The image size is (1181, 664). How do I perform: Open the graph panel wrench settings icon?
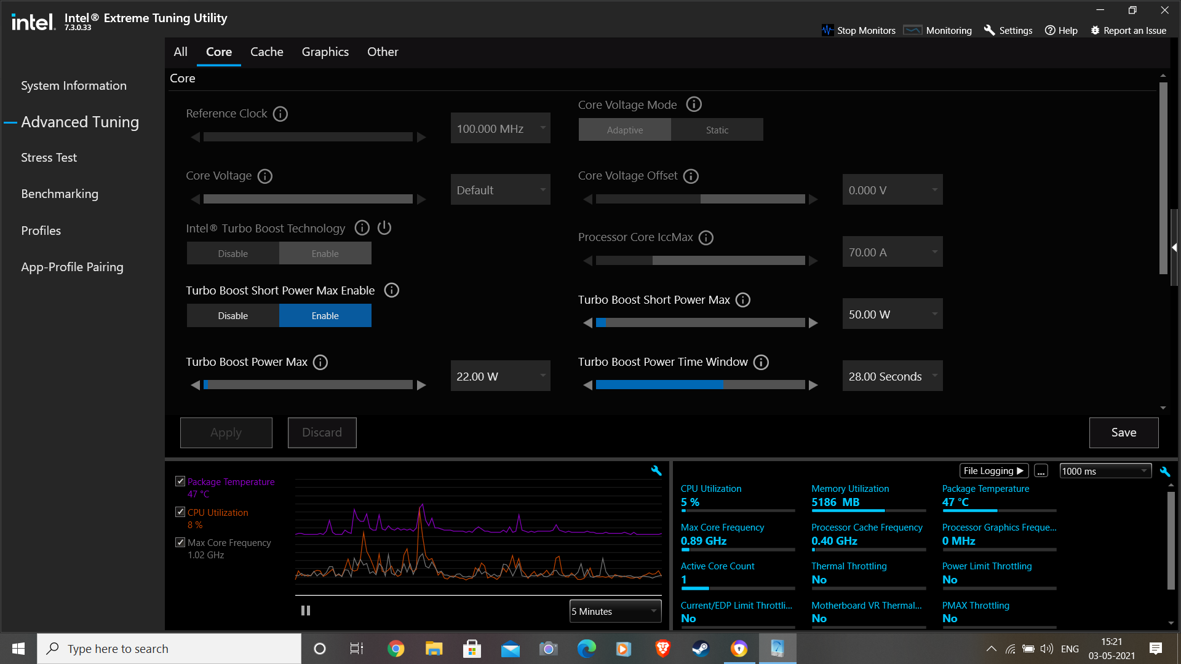point(656,471)
